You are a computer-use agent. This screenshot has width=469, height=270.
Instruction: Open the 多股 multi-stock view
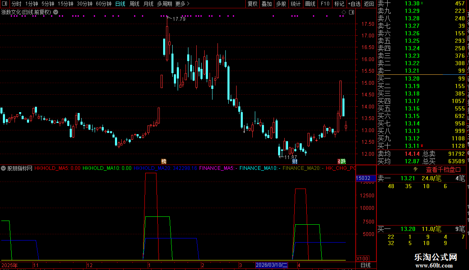click(281, 4)
